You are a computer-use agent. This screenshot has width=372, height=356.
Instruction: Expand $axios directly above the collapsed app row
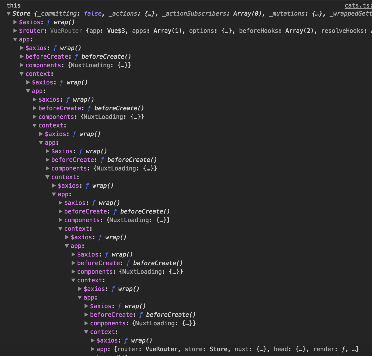(93, 340)
